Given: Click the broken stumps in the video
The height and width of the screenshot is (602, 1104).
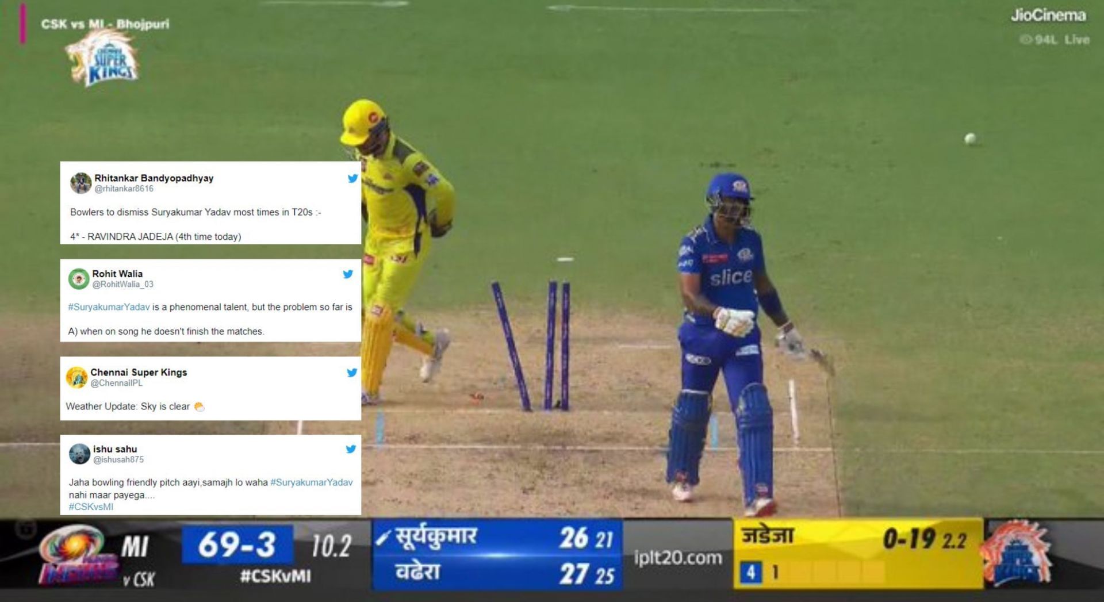Looking at the screenshot, I should [532, 346].
